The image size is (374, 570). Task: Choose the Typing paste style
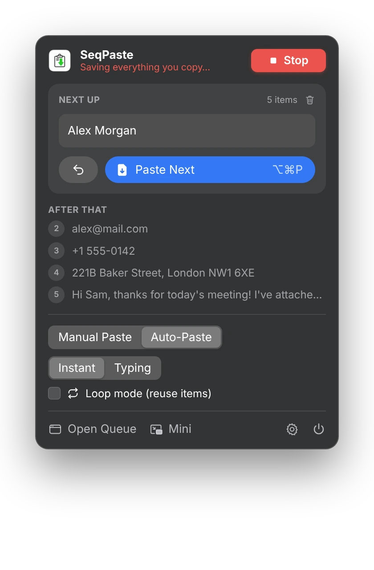click(133, 368)
